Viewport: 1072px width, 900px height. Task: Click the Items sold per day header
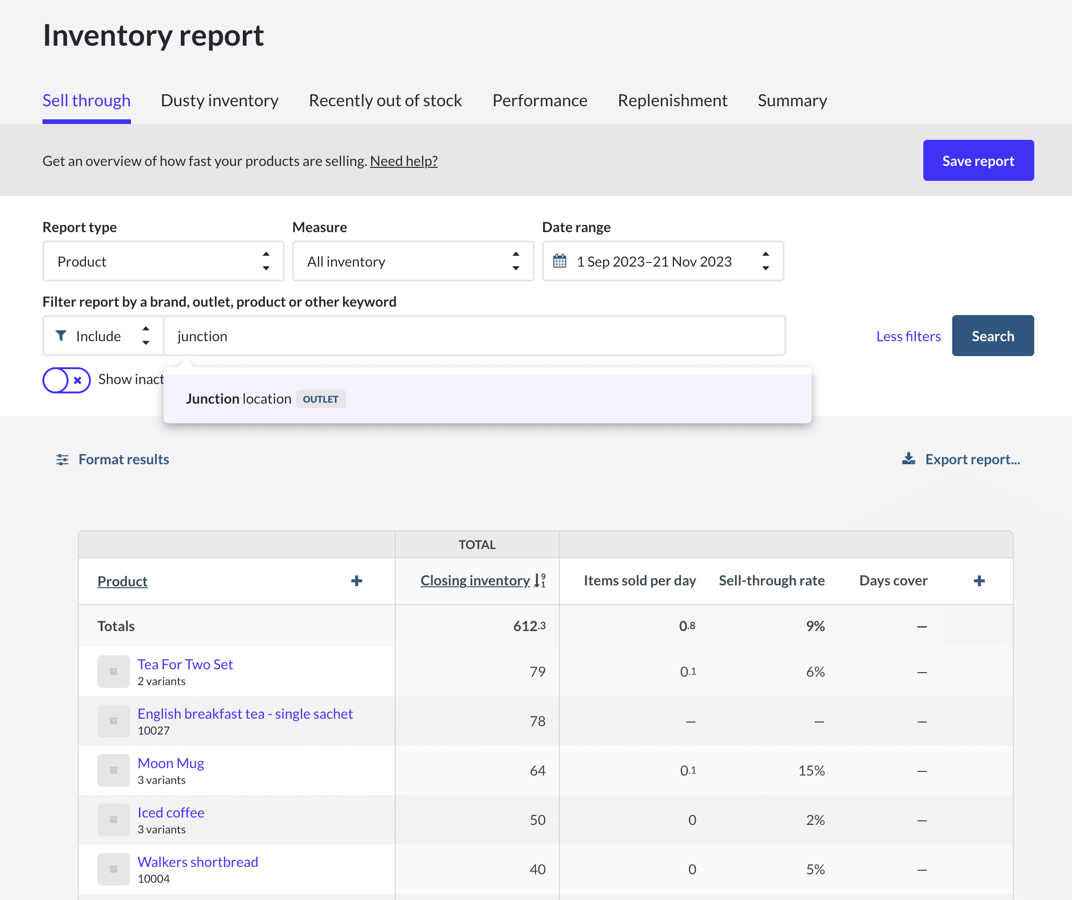[x=639, y=580]
